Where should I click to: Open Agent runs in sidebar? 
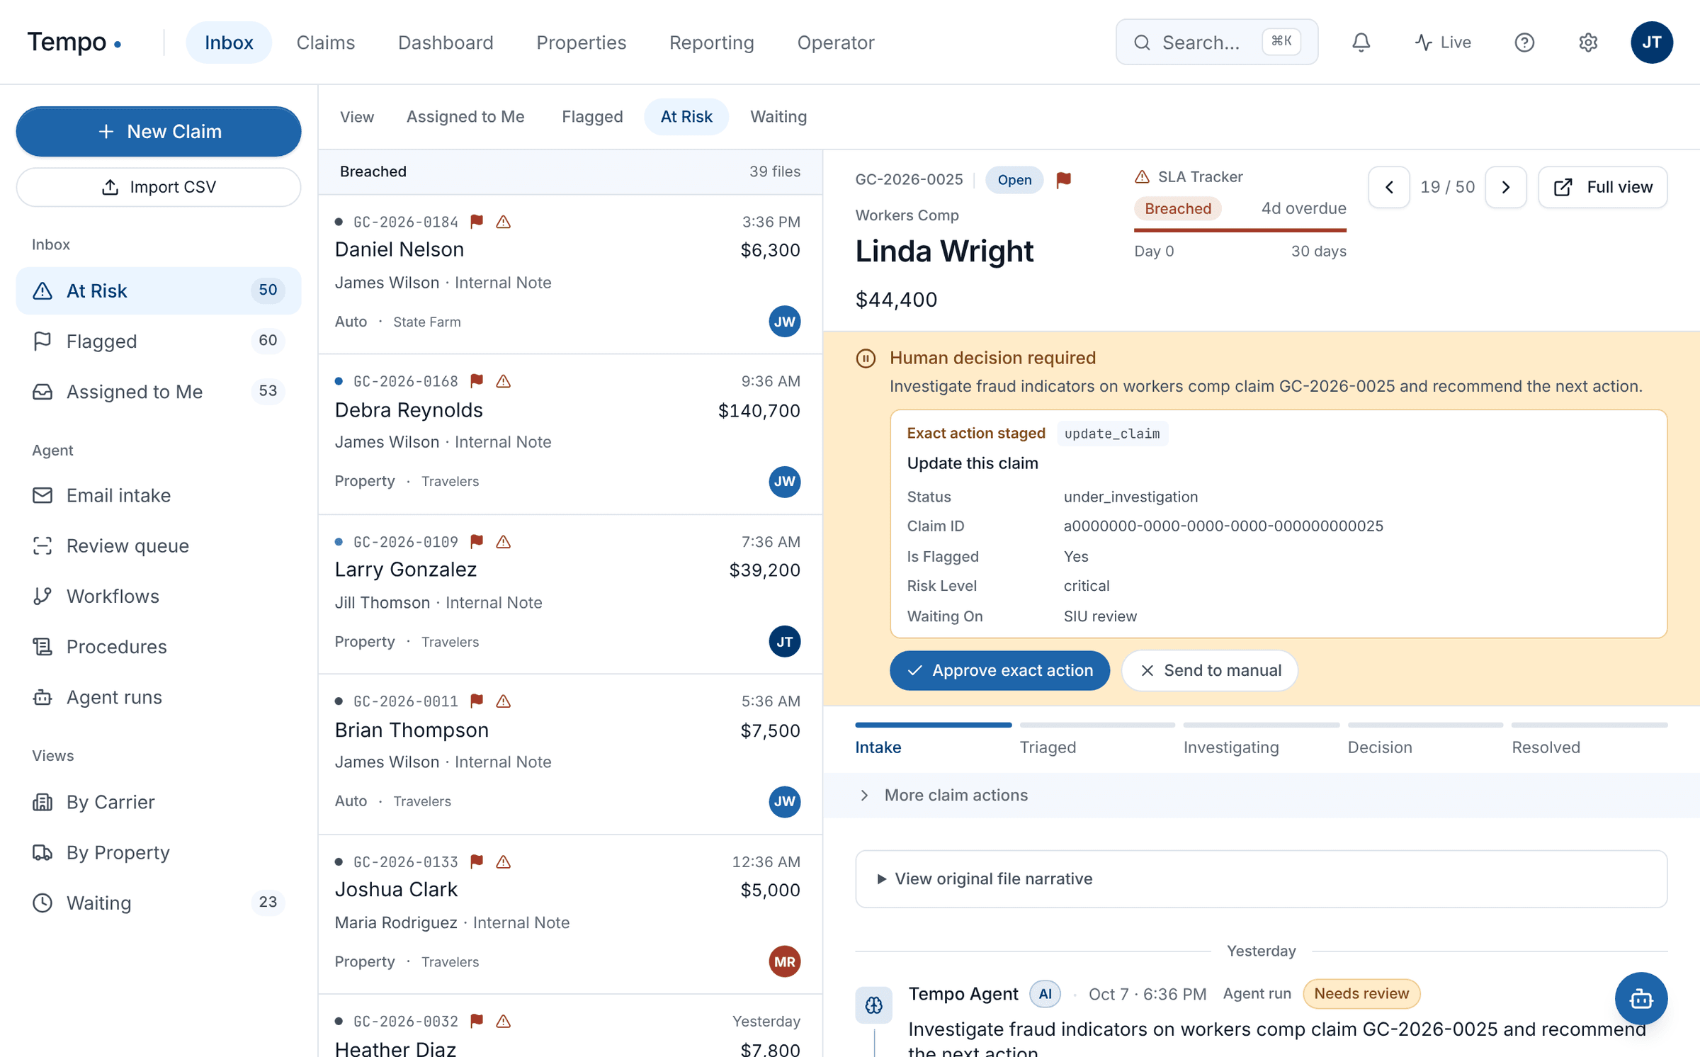pyautogui.click(x=159, y=697)
